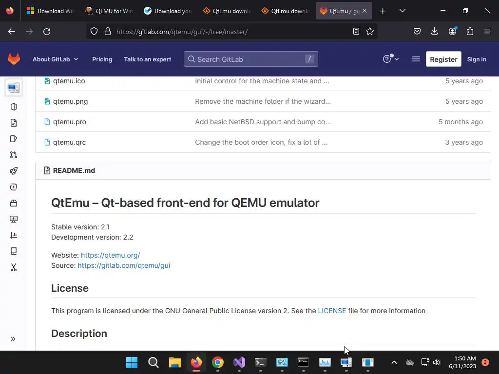
Task: Open Firefox downloads panel
Action: [x=434, y=31]
